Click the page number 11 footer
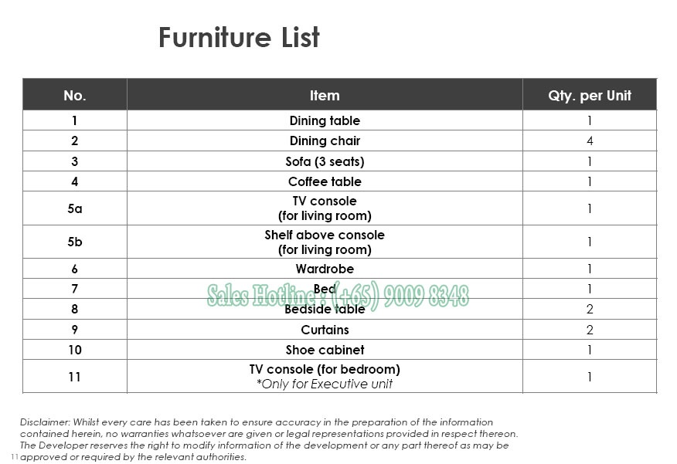Screen dimensions: 677x464 pos(14,457)
